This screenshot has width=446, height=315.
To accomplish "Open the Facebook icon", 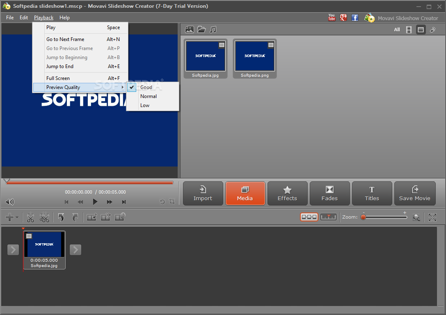I will tap(355, 18).
